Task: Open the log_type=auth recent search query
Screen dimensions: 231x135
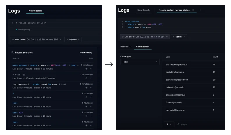Action: (39, 84)
